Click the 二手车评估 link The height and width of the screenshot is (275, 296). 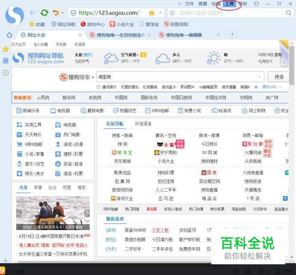pos(163,249)
